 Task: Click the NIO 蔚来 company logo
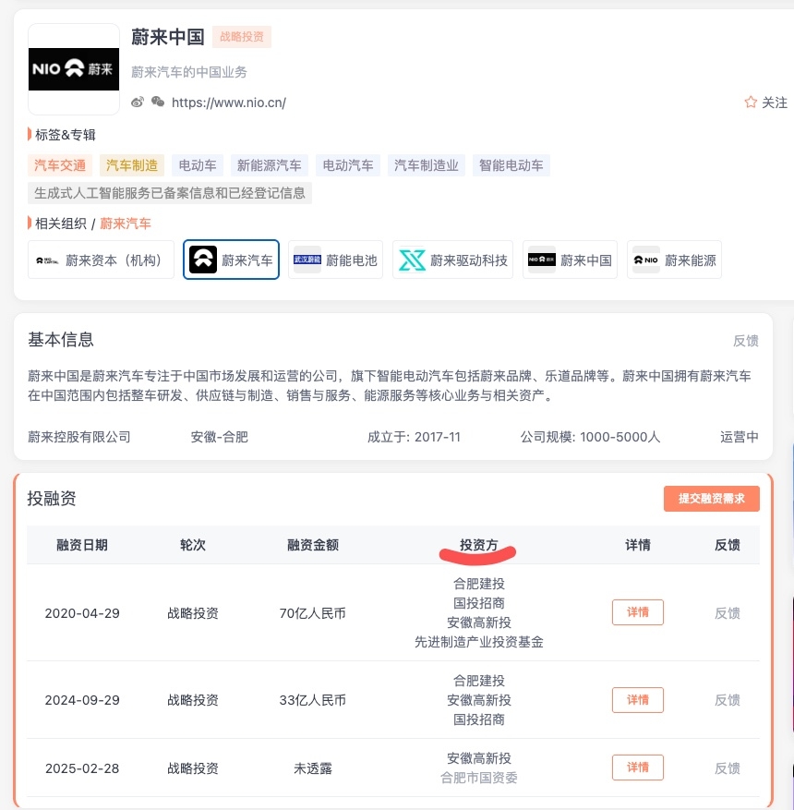pyautogui.click(x=74, y=69)
